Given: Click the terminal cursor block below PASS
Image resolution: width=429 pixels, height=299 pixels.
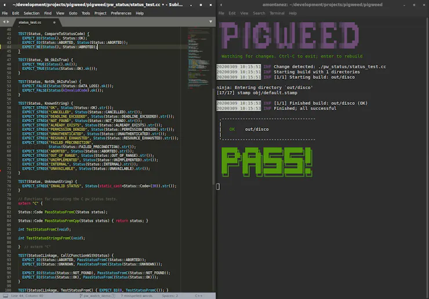Looking at the screenshot, I should coord(218,187).
